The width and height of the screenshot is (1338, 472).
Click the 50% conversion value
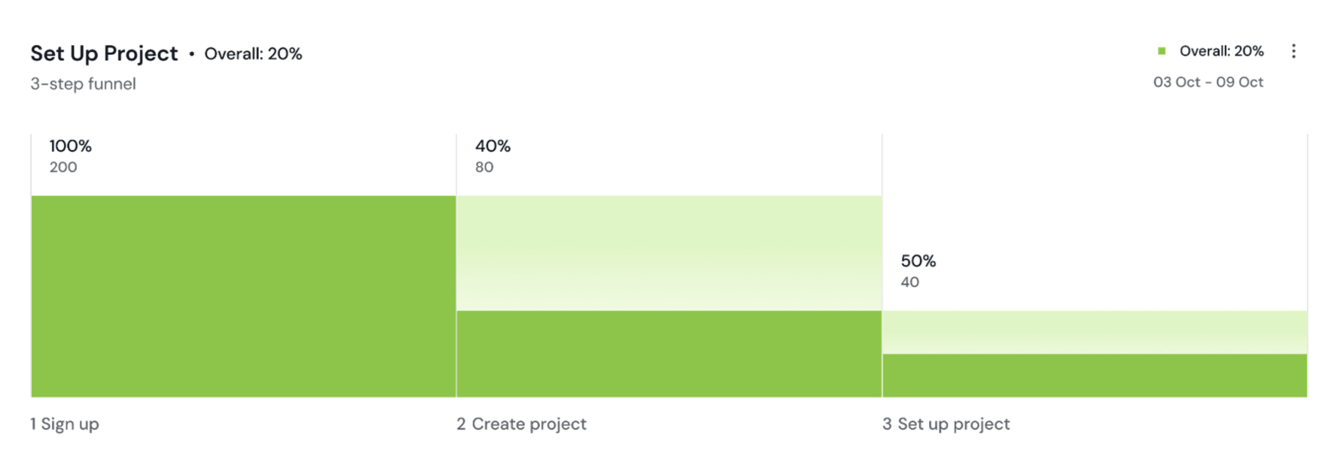coord(918,261)
